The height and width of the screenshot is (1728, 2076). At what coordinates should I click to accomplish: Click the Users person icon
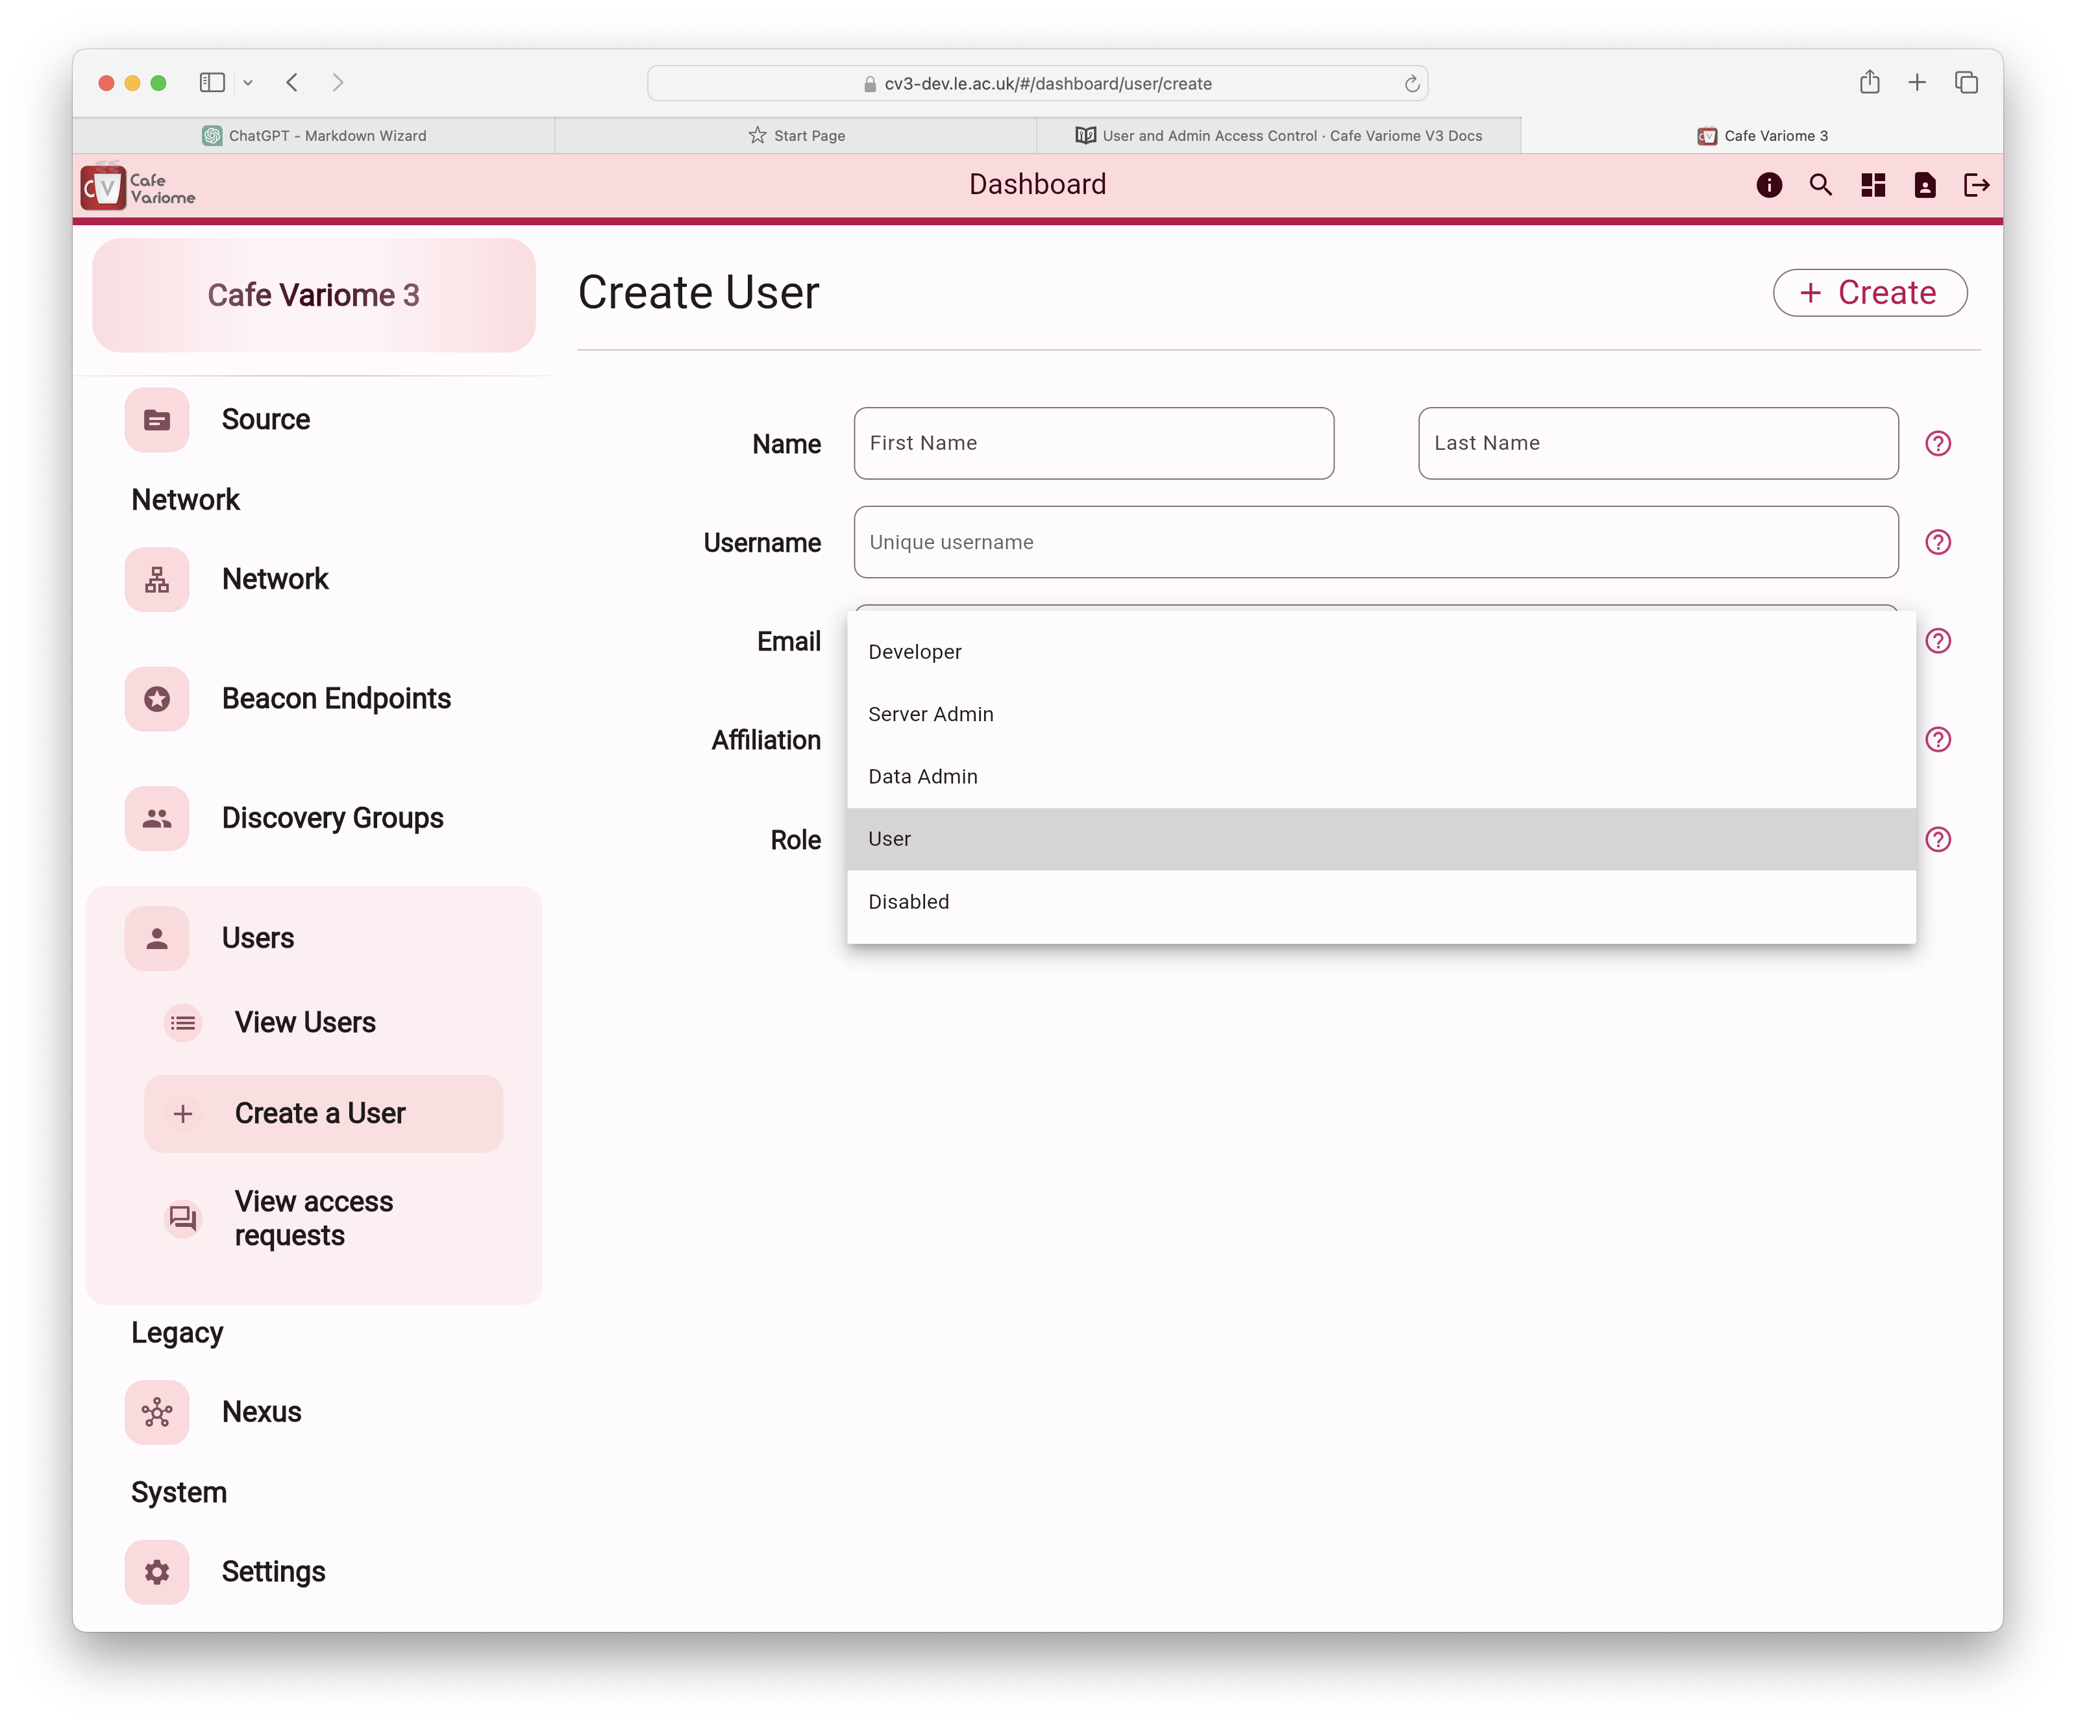(157, 938)
